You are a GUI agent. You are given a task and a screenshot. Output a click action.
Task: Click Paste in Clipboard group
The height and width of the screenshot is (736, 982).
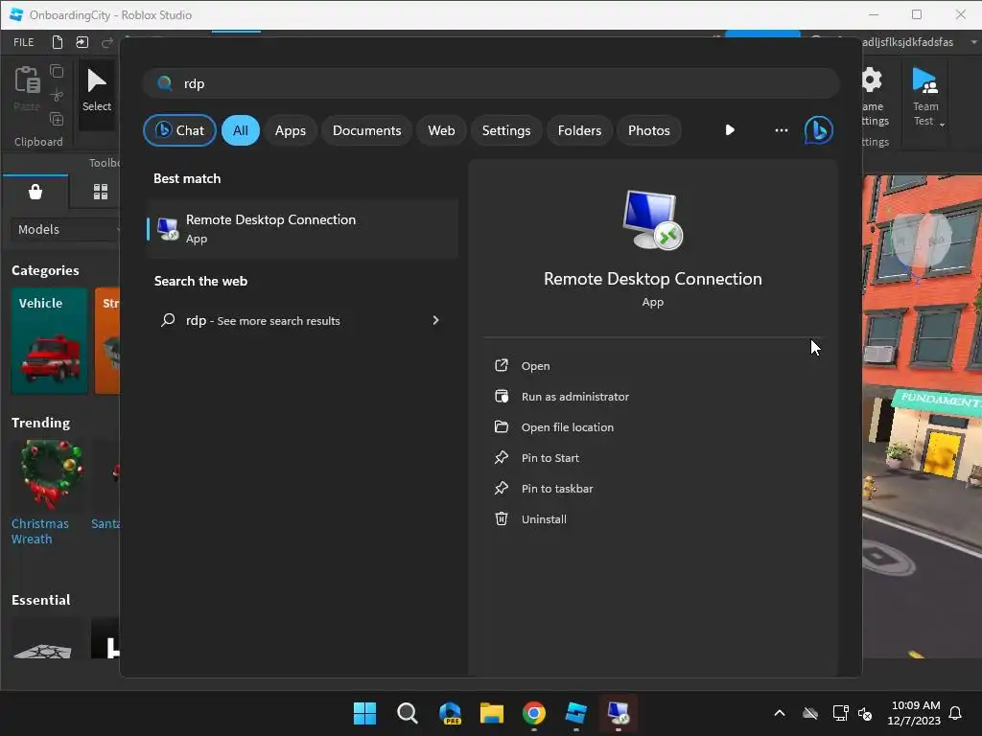coord(27,89)
